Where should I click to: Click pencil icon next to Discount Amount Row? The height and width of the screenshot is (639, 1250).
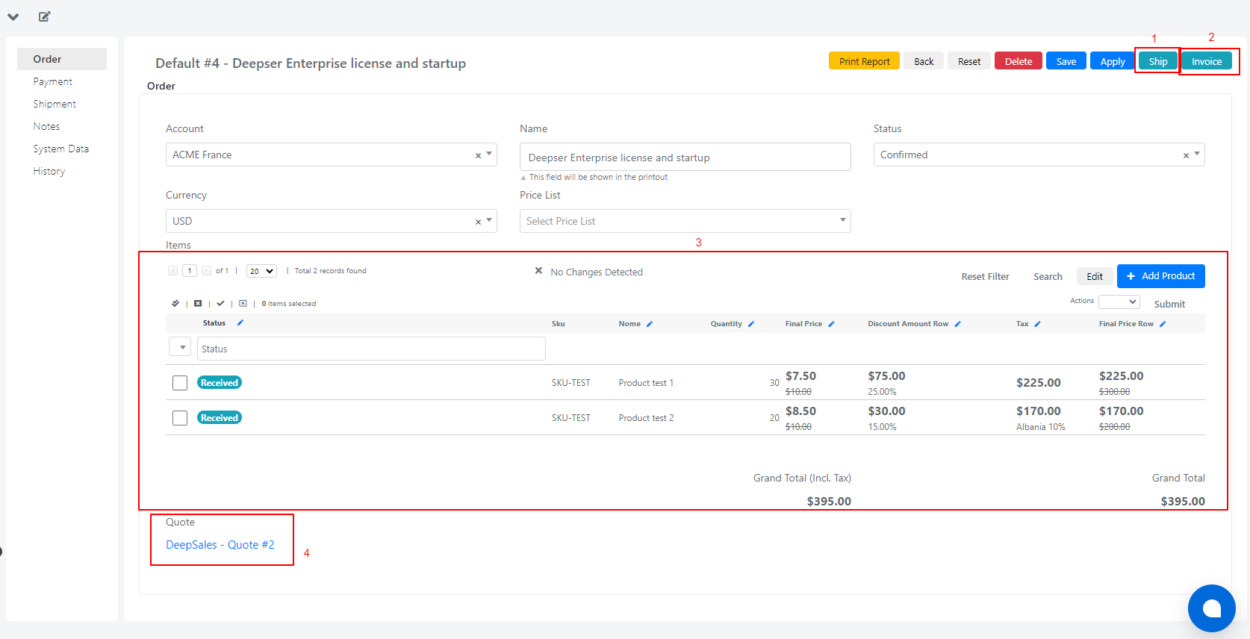[x=957, y=324]
